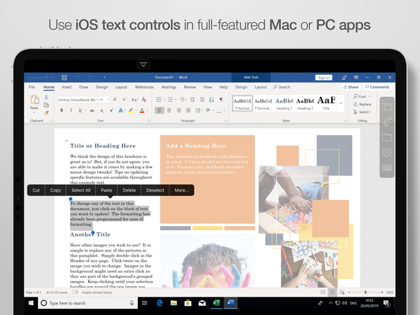Clear all formatting from selection

pos(144,99)
